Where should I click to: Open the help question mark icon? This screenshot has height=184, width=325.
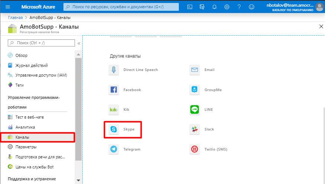(239, 7)
